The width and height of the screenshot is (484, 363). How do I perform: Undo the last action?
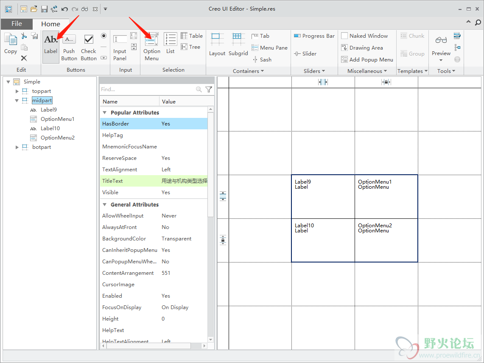pos(64,9)
